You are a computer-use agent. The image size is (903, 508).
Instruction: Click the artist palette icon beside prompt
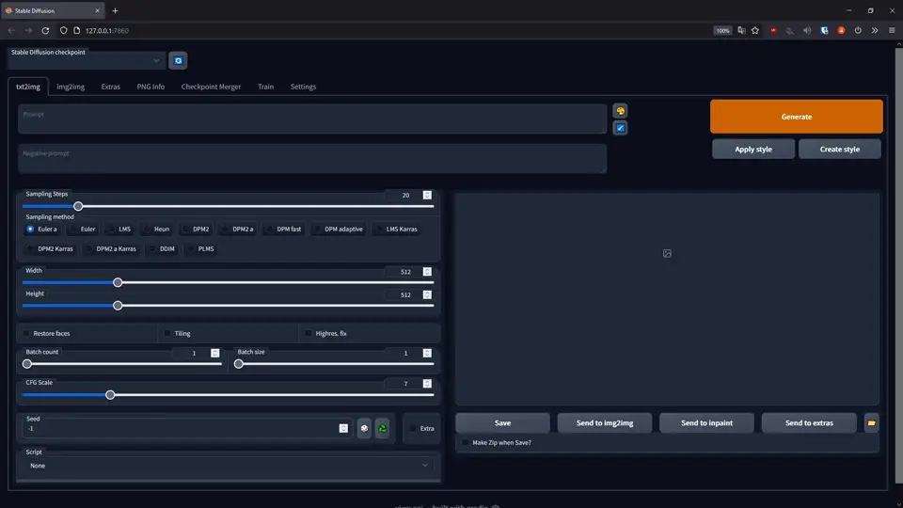(620, 111)
